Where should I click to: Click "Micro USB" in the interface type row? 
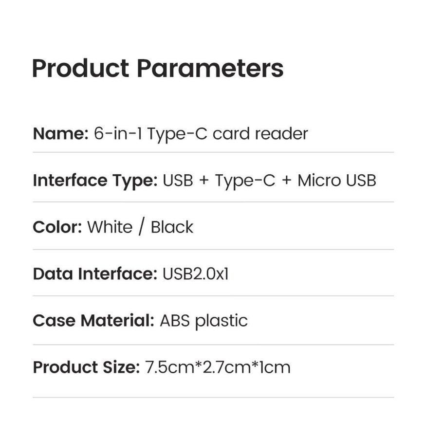click(337, 180)
